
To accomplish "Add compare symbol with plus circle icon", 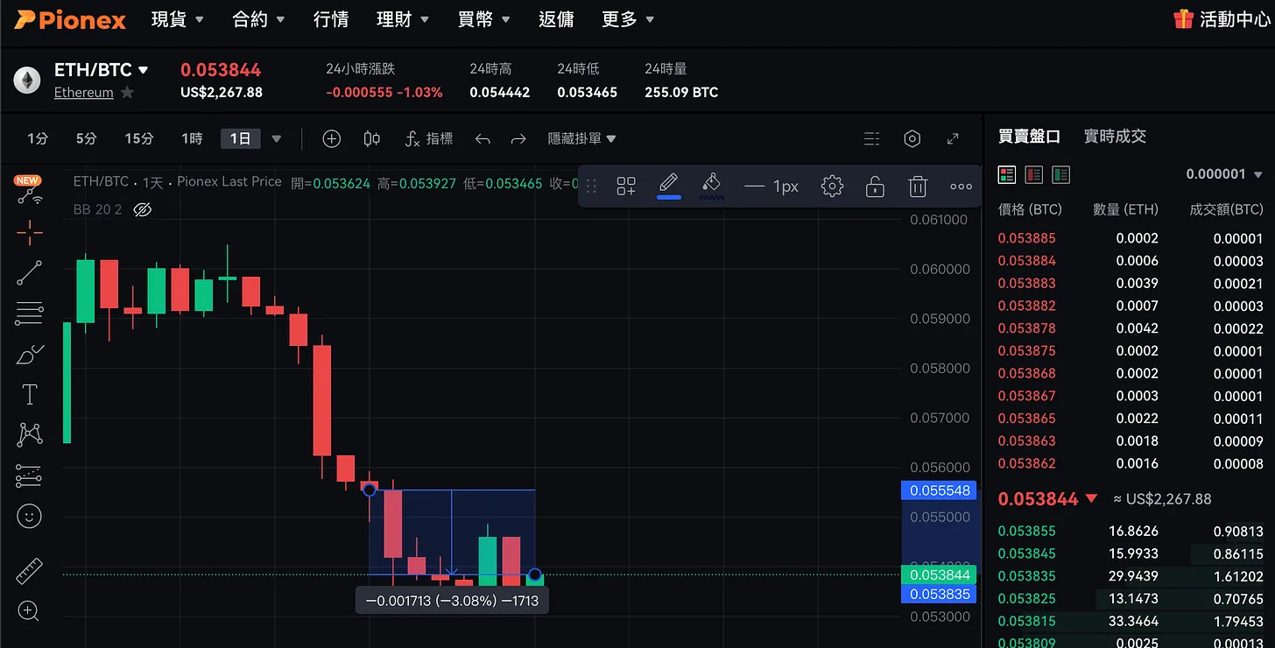I will [x=331, y=138].
